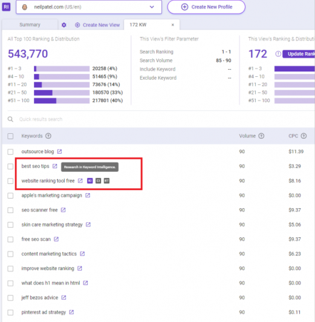Close the 172 KW tab
The width and height of the screenshot is (315, 322).
click(173, 25)
